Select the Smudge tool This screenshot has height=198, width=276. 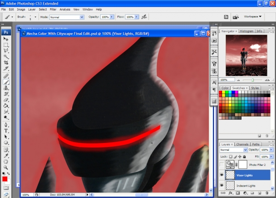pos(6,111)
